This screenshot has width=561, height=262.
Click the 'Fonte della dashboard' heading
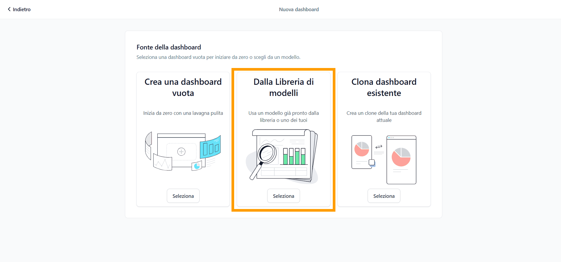pos(169,47)
